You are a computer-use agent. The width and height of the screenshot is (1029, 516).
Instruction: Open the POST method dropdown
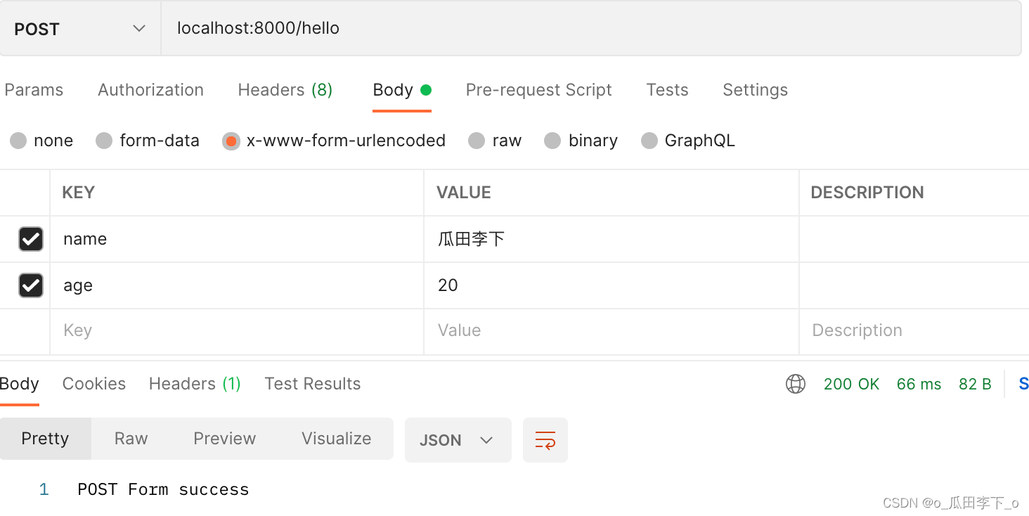pyautogui.click(x=80, y=29)
